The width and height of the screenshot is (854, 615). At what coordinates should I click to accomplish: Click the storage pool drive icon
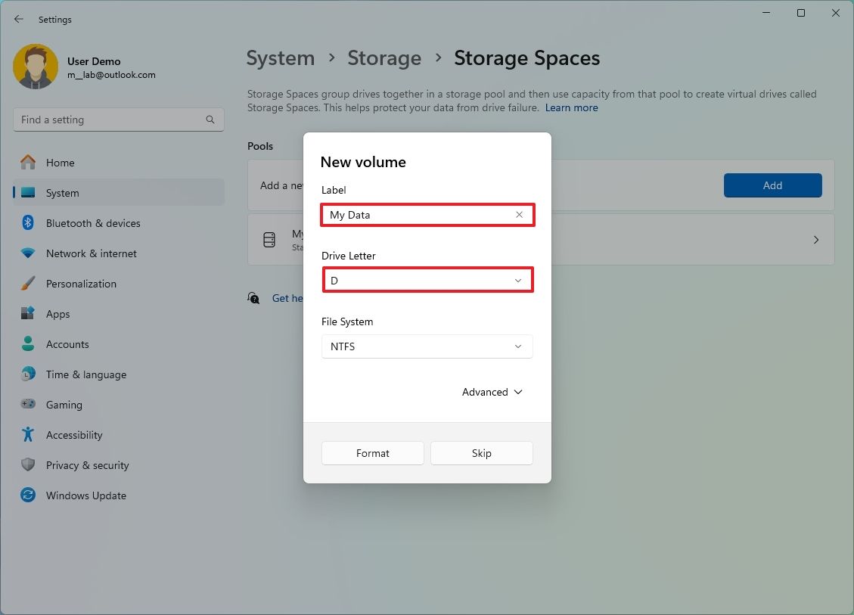pos(269,240)
